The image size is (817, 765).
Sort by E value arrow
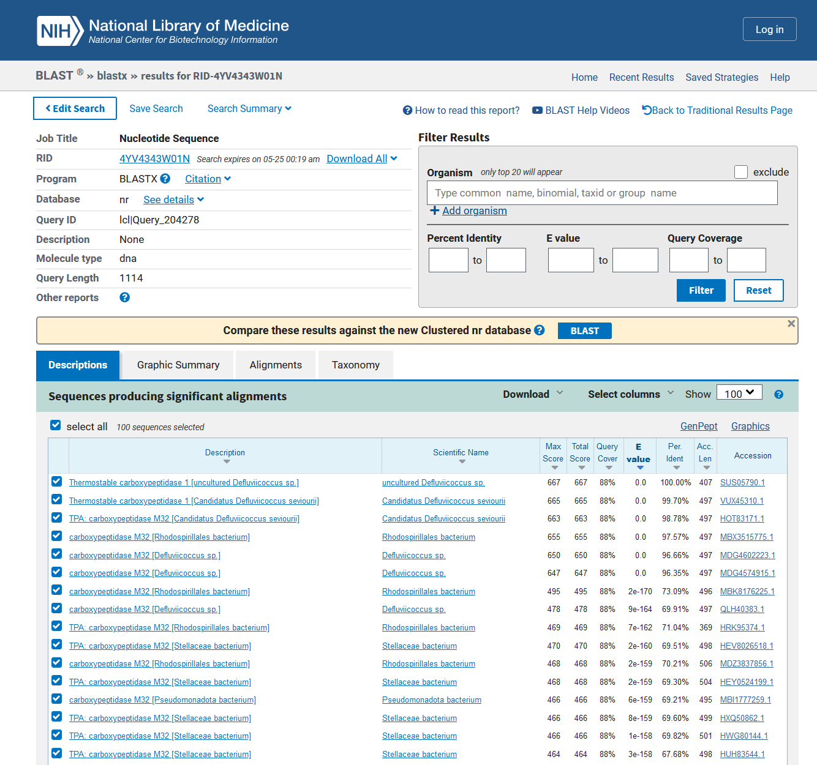(x=640, y=468)
